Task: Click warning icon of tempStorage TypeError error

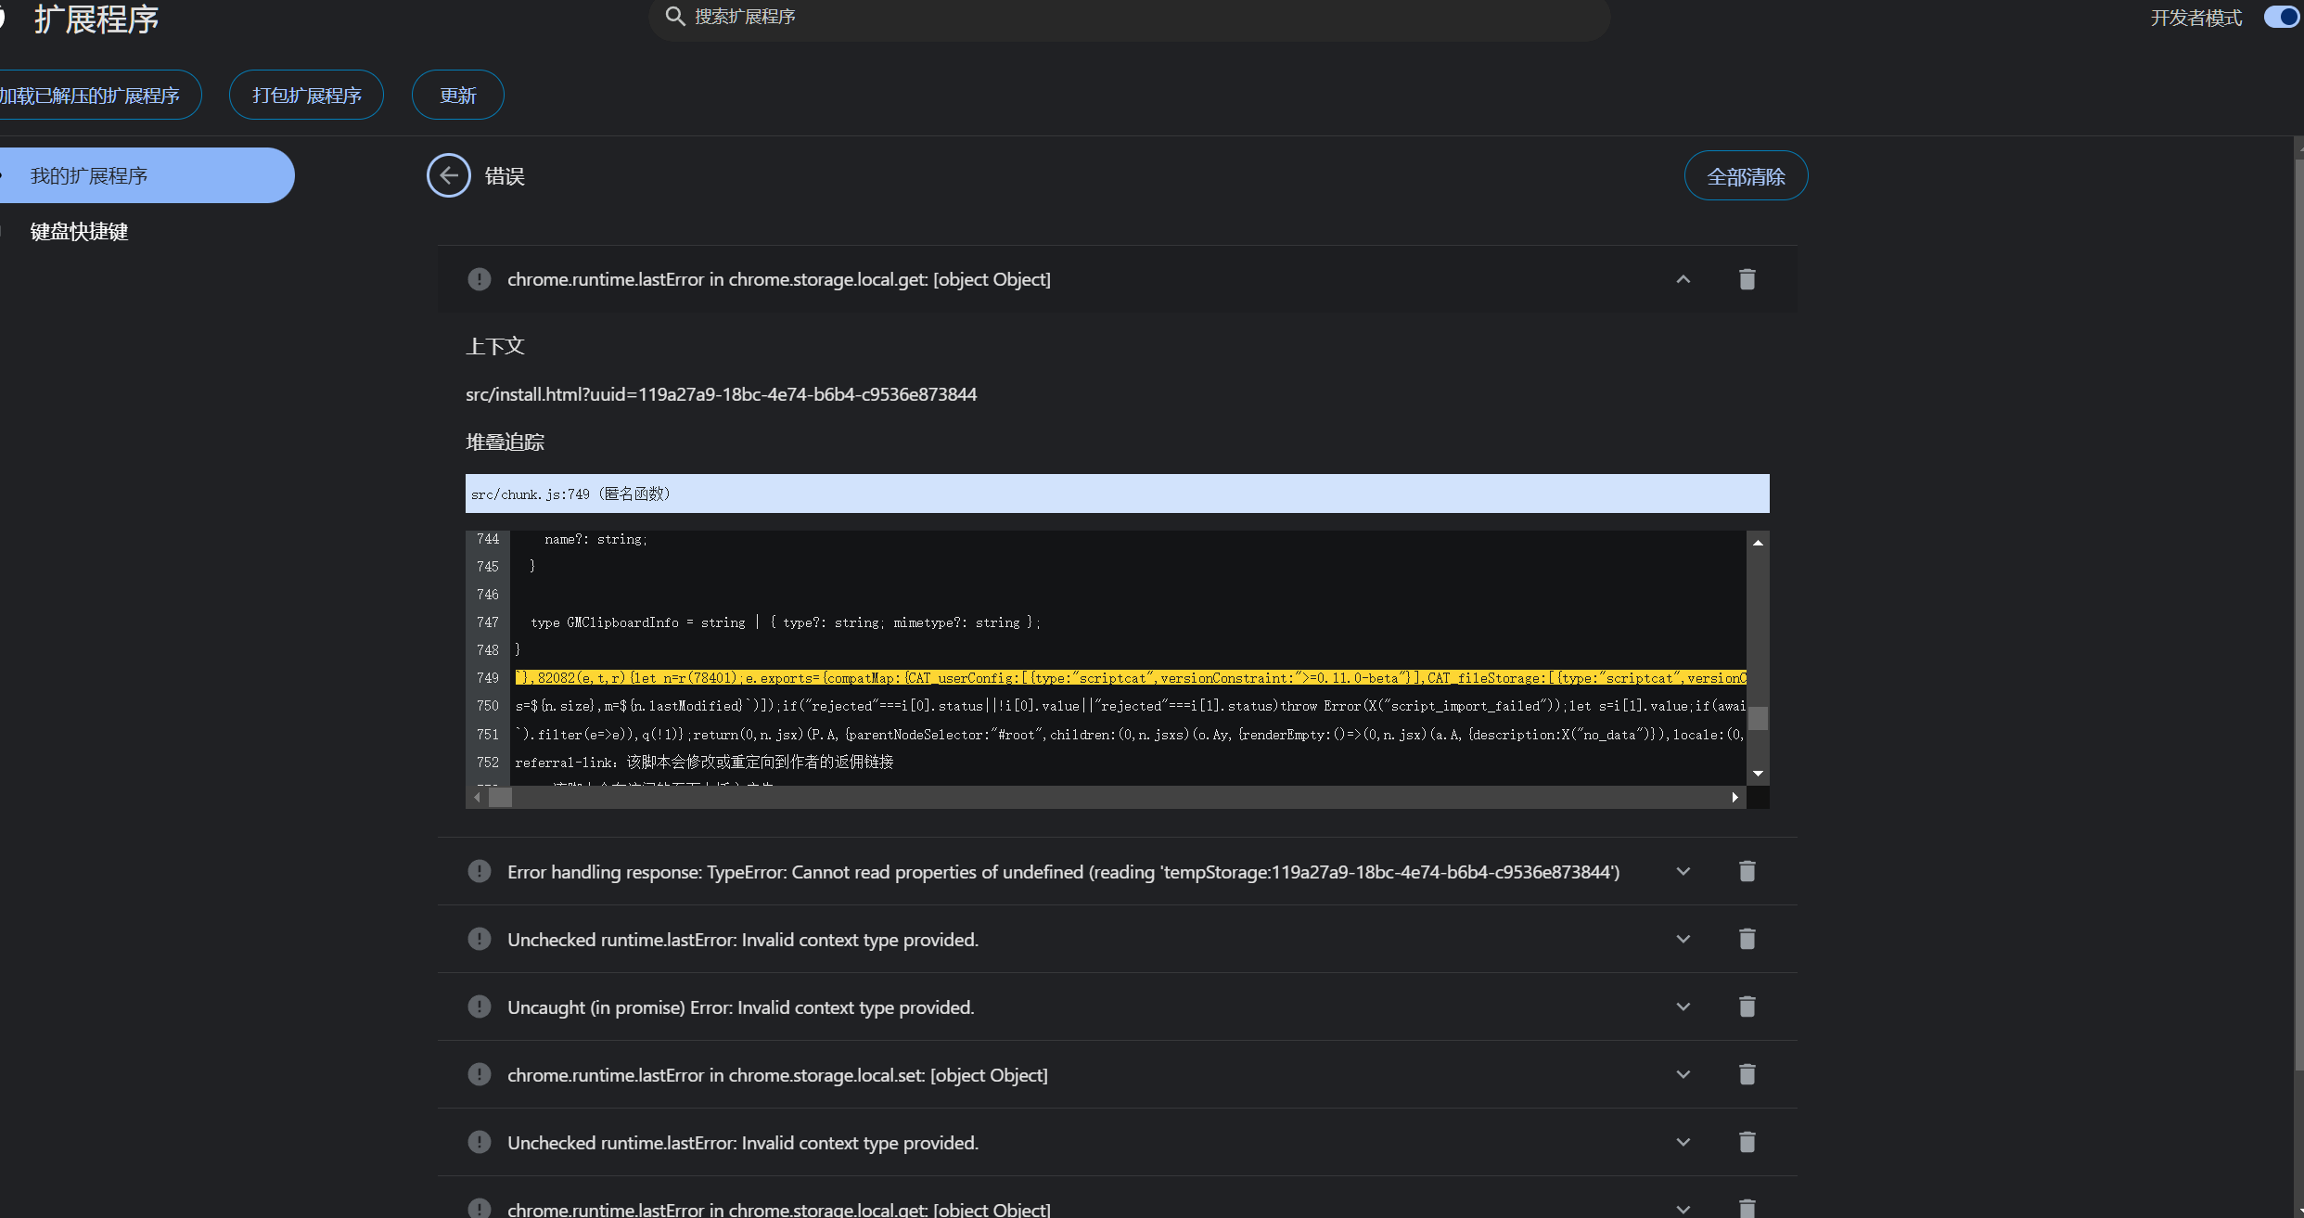Action: (480, 871)
